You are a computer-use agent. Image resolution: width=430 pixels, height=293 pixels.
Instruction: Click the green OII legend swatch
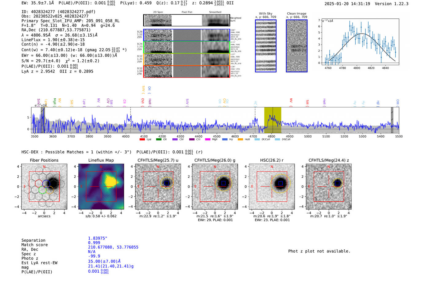158,140
